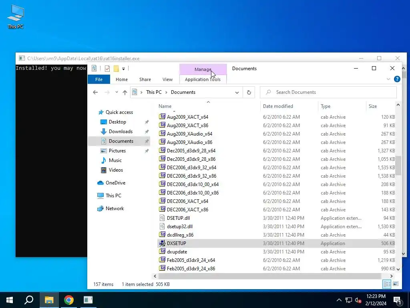The width and height of the screenshot is (410, 308).
Task: Select the dxdllreg_x86 cab icon
Action: click(x=162, y=235)
